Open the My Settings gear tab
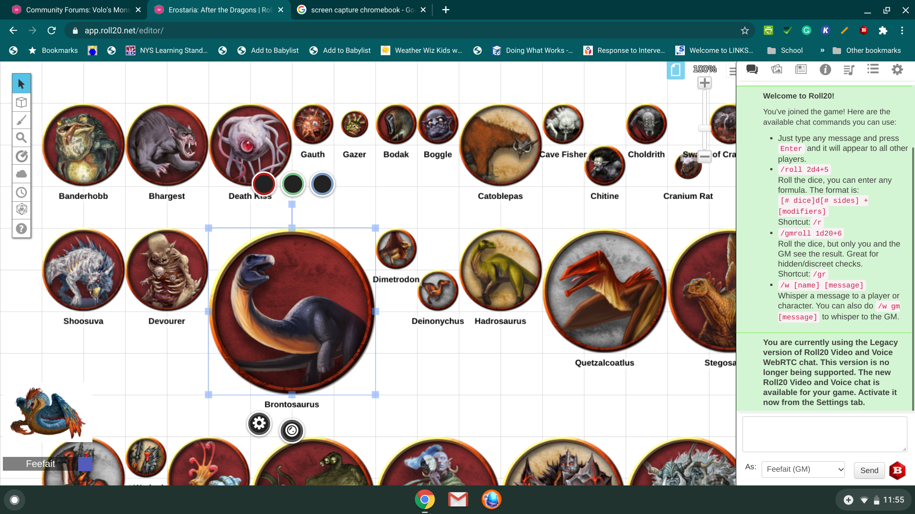 [897, 69]
